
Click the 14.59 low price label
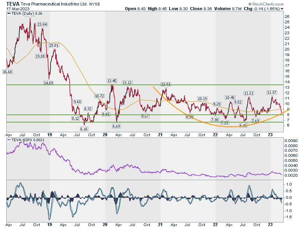(x=48, y=83)
